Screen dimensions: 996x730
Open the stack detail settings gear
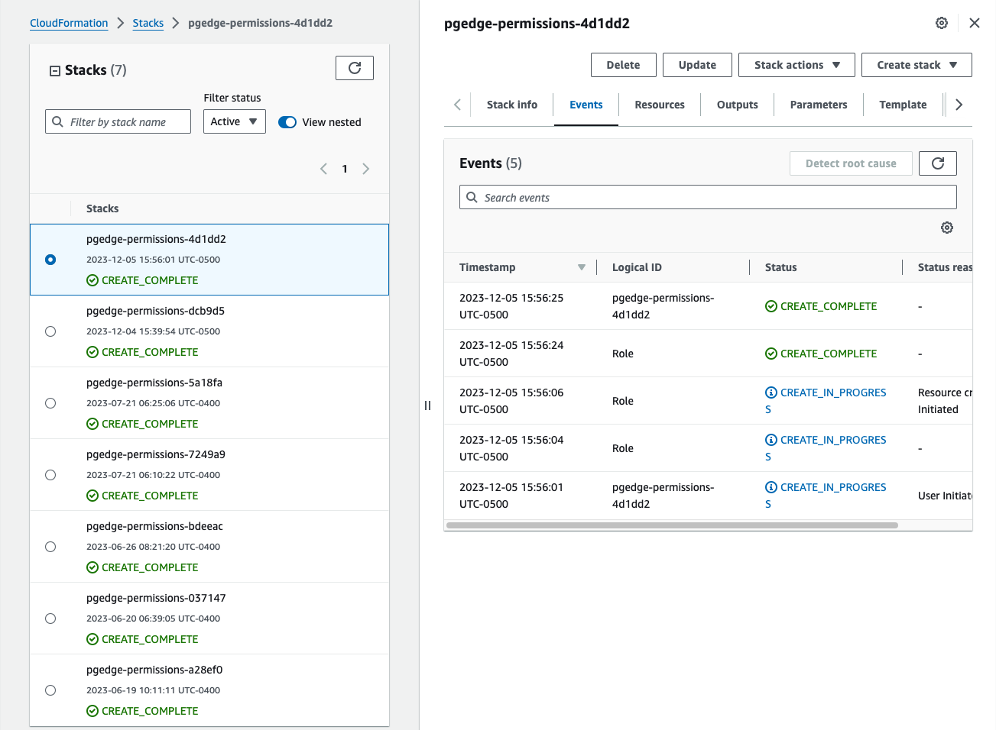pyautogui.click(x=941, y=23)
